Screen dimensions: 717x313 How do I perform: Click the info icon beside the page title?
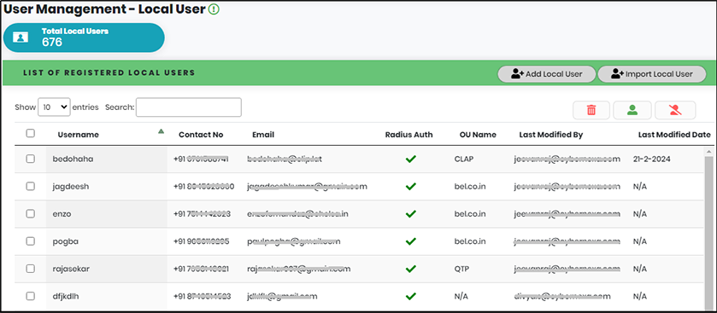(214, 9)
